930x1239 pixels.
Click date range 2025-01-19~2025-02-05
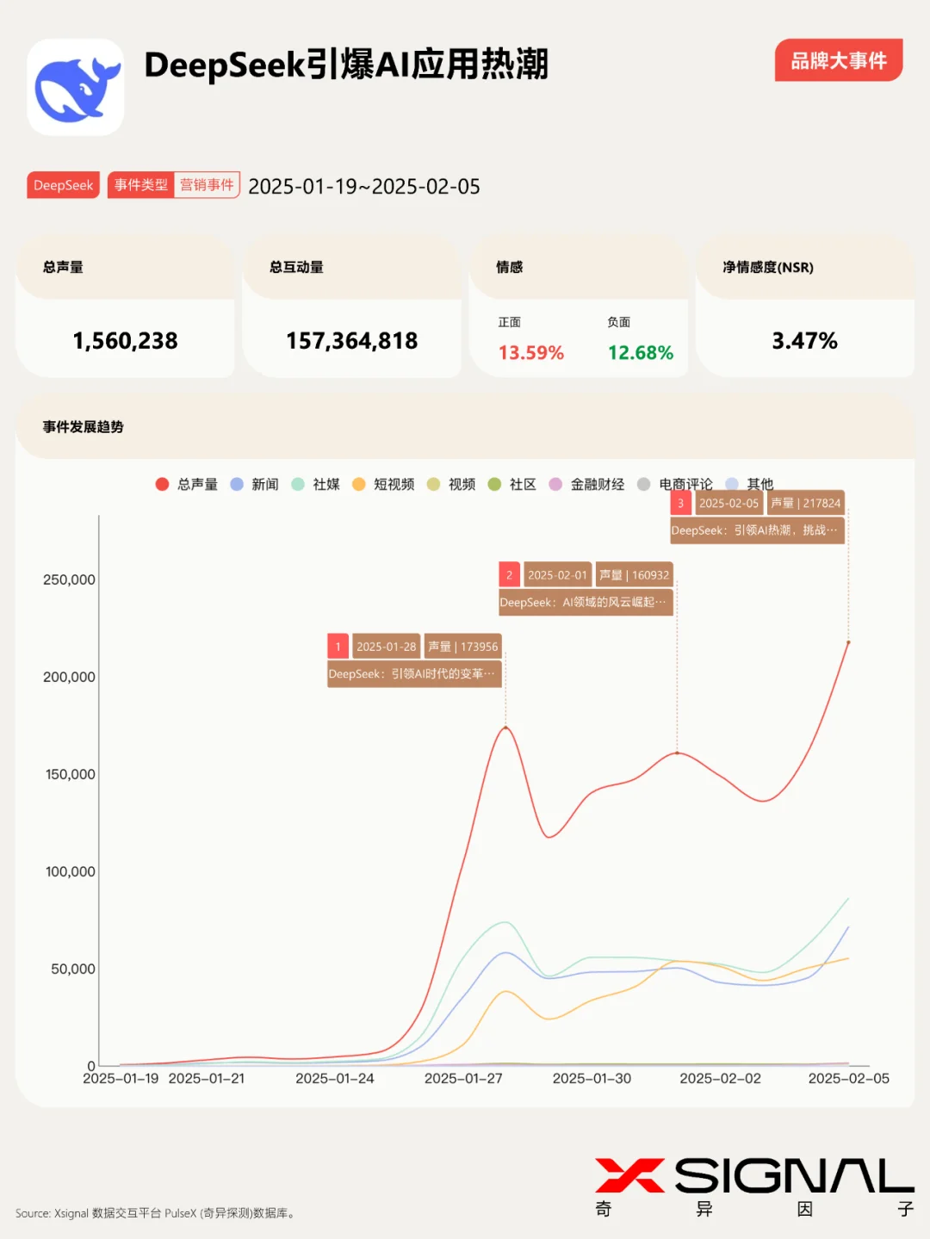click(x=364, y=187)
